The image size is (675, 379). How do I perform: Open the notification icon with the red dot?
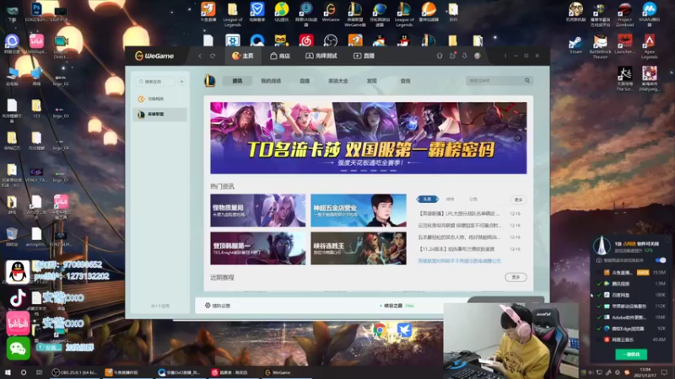pos(452,56)
